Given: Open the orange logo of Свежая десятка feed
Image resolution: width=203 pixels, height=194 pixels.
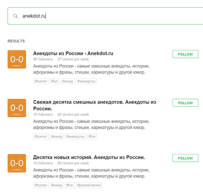Looking at the screenshot, I should click(x=17, y=108).
